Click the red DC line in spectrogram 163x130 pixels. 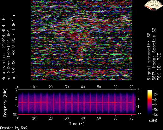click(77, 115)
